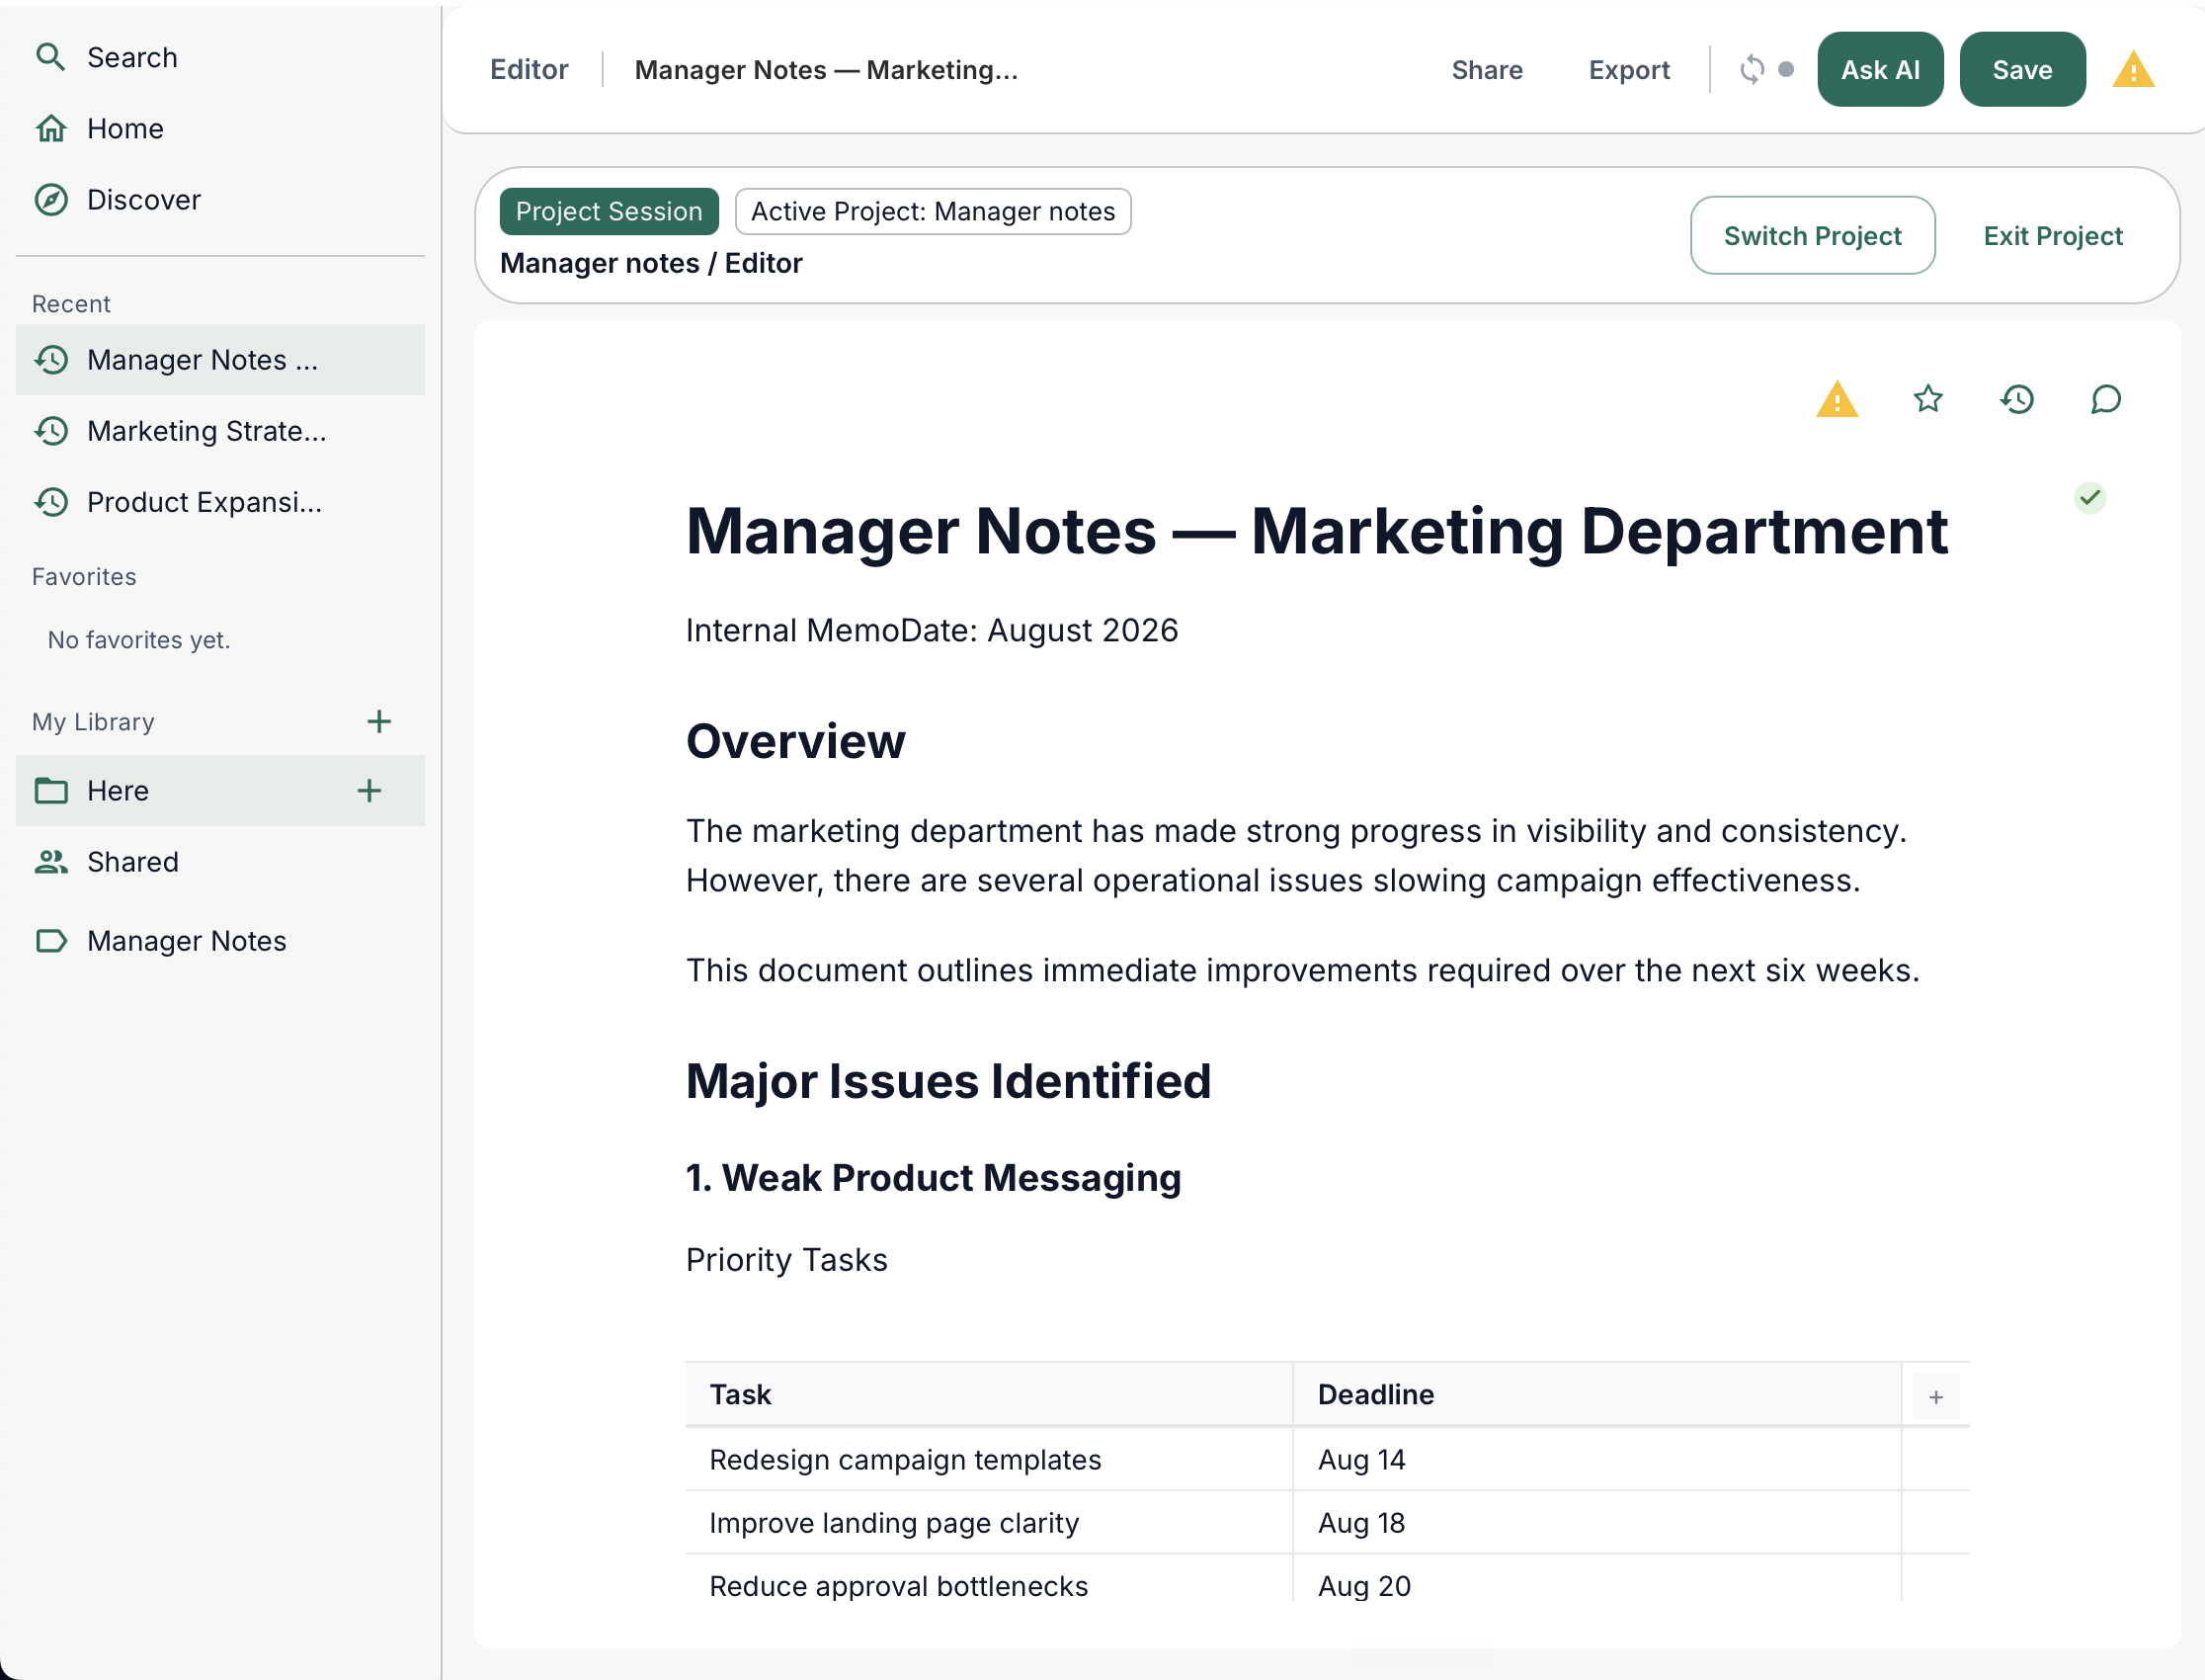The image size is (2205, 1680).
Task: Click the Manager Notes — Marketing... title tab
Action: click(x=826, y=69)
